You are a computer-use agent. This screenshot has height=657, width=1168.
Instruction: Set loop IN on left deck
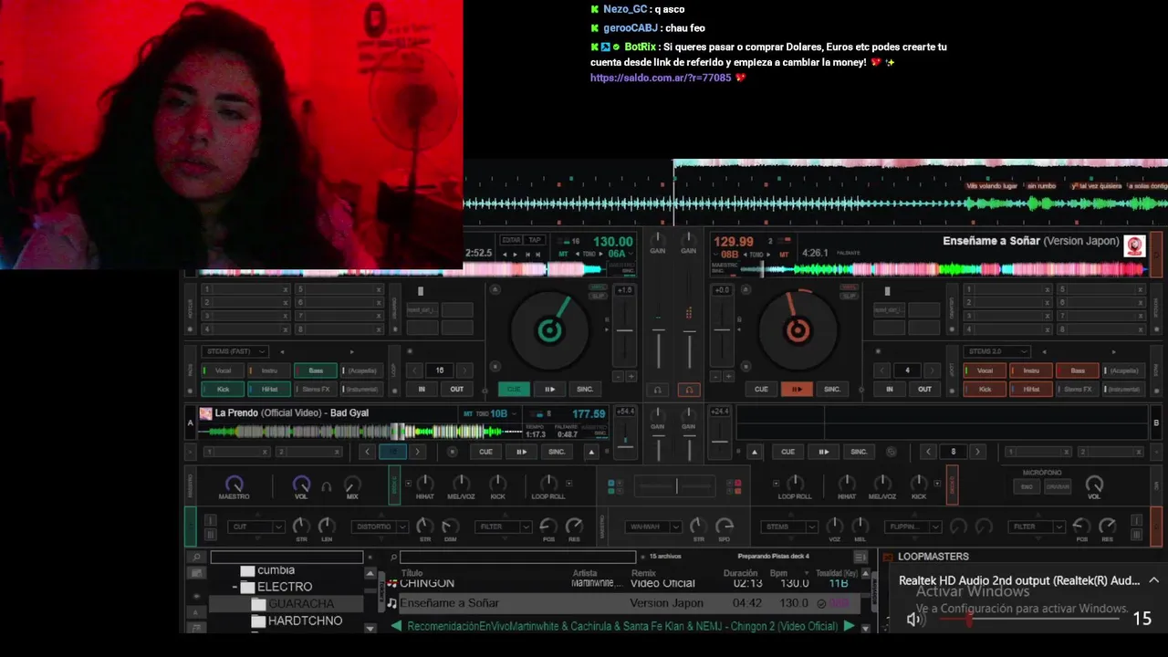(x=422, y=389)
